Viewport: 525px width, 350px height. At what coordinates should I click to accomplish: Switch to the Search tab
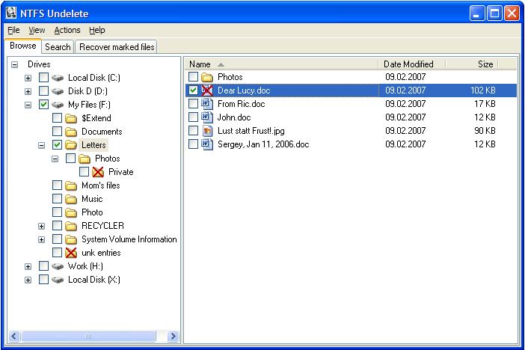(58, 46)
